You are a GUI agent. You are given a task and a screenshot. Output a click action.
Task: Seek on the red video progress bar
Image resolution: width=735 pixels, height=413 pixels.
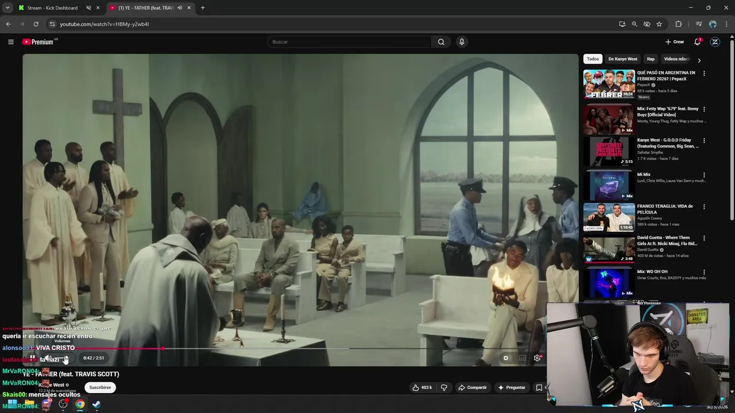(300, 348)
